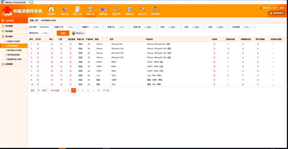
Task: Open the 超级管理员 user badge
Action: pyautogui.click(x=277, y=13)
